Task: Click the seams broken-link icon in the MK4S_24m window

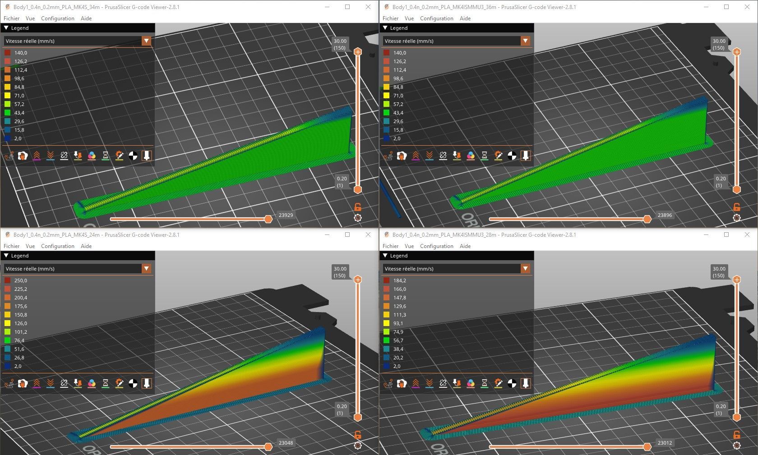Action: [x=64, y=384]
